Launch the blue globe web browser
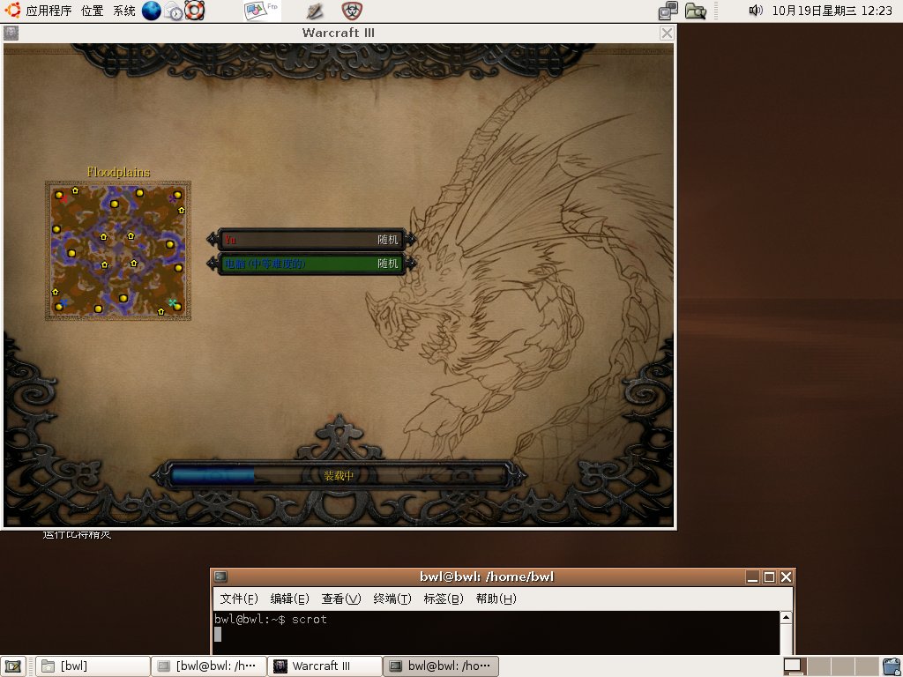 [x=151, y=11]
